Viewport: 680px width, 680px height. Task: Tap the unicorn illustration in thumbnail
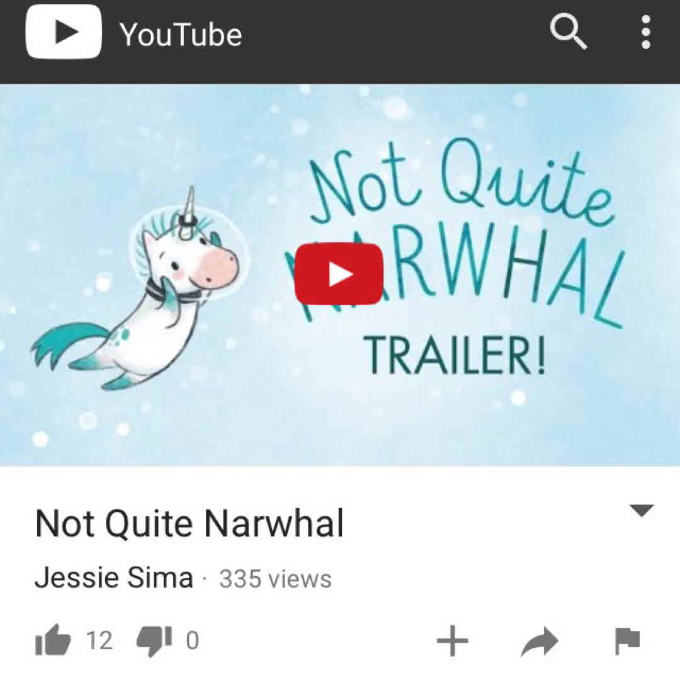tap(135, 288)
